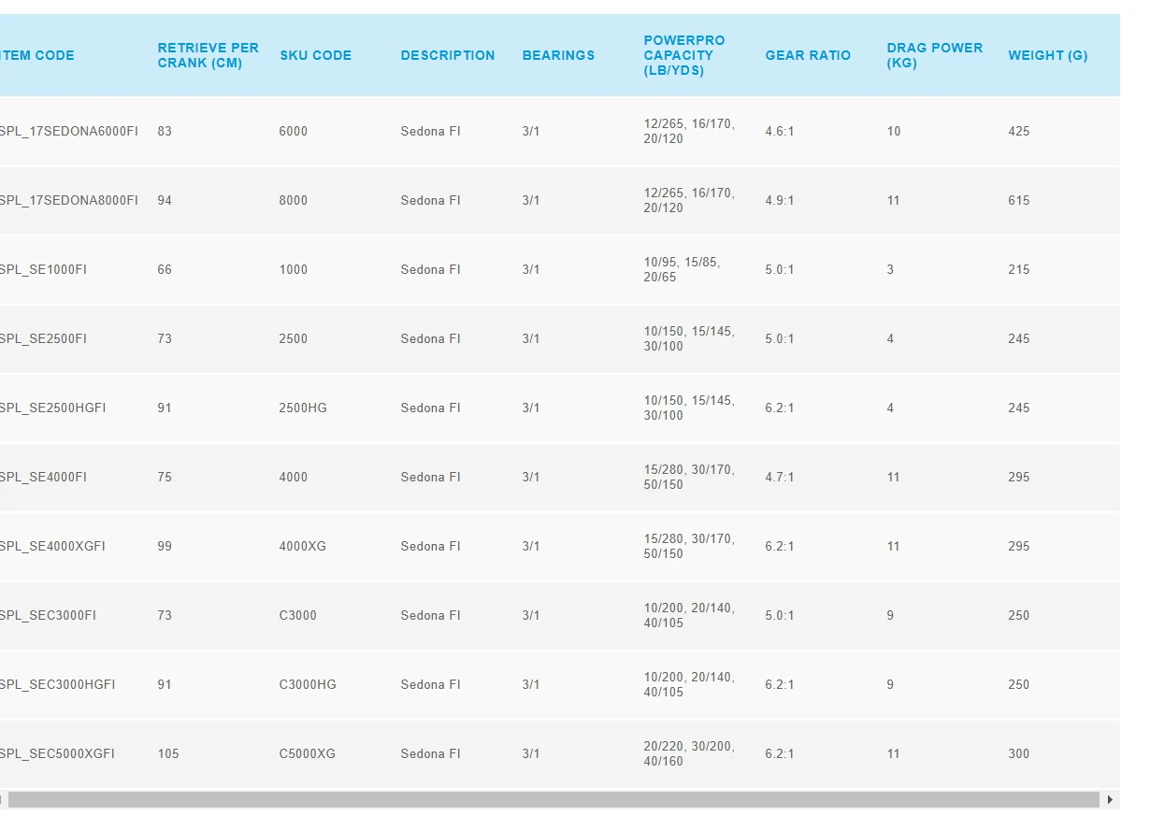Click weight value 425
Viewport: 1150px width, 816px height.
point(1019,131)
